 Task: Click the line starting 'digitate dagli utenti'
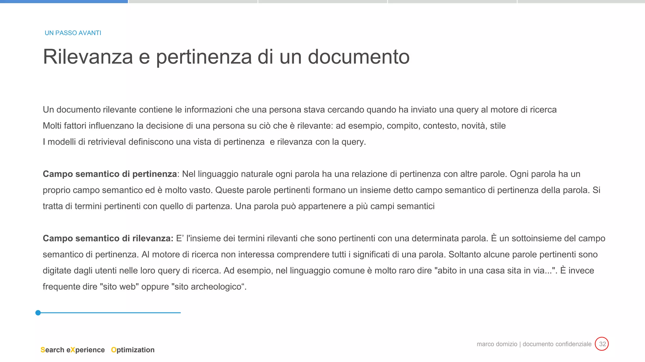click(x=318, y=271)
